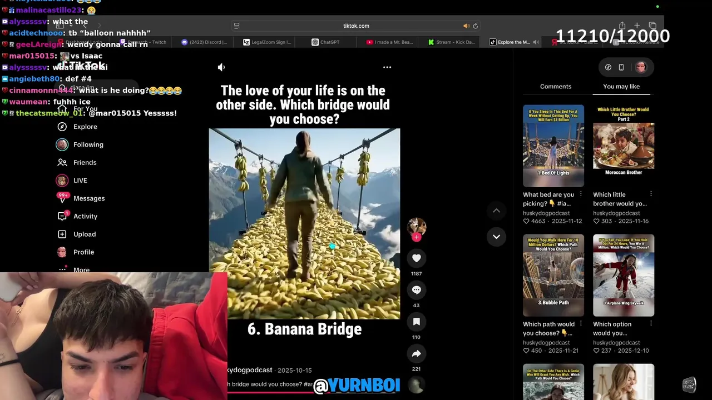Click the phone app icon in the top-right pill
The height and width of the screenshot is (400, 712).
621,67
